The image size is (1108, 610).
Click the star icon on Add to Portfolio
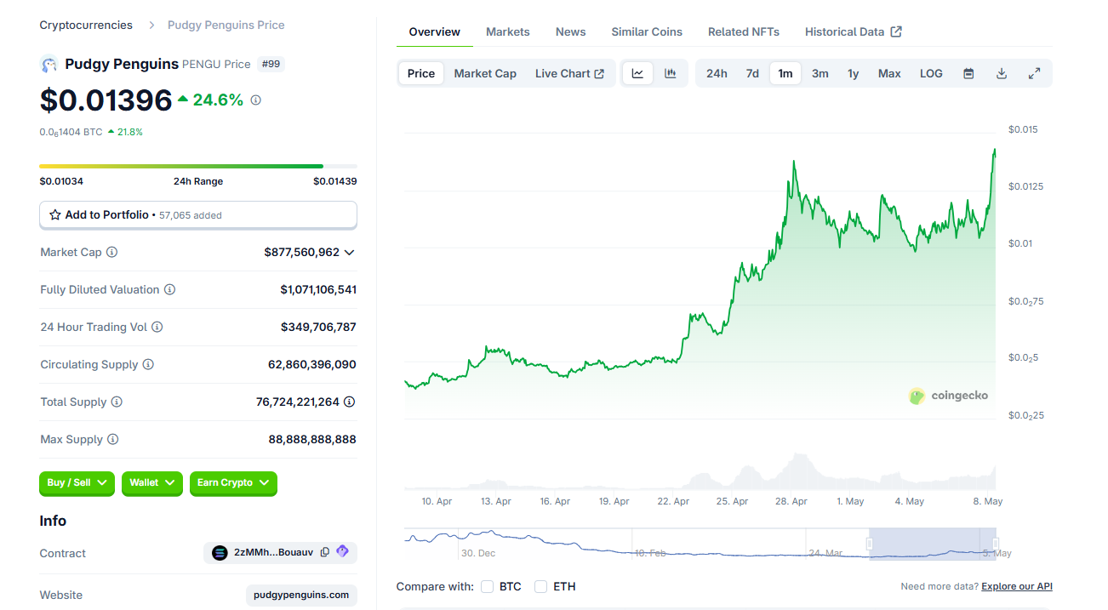click(x=55, y=215)
